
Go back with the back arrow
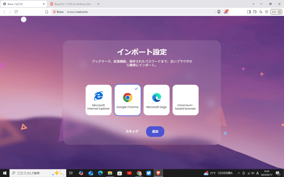tap(4, 12)
